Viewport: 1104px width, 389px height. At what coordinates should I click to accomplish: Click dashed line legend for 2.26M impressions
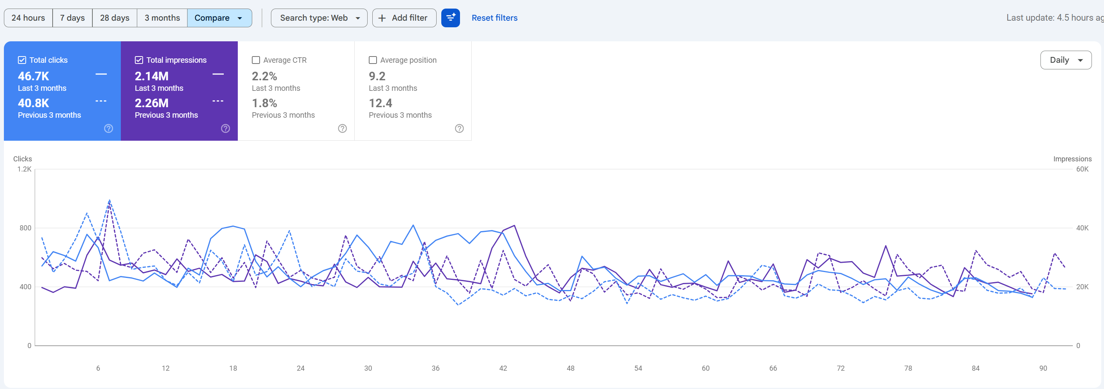218,101
